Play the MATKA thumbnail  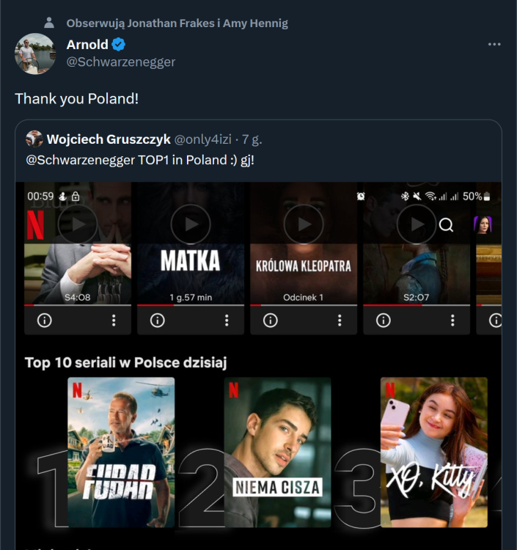point(191,224)
